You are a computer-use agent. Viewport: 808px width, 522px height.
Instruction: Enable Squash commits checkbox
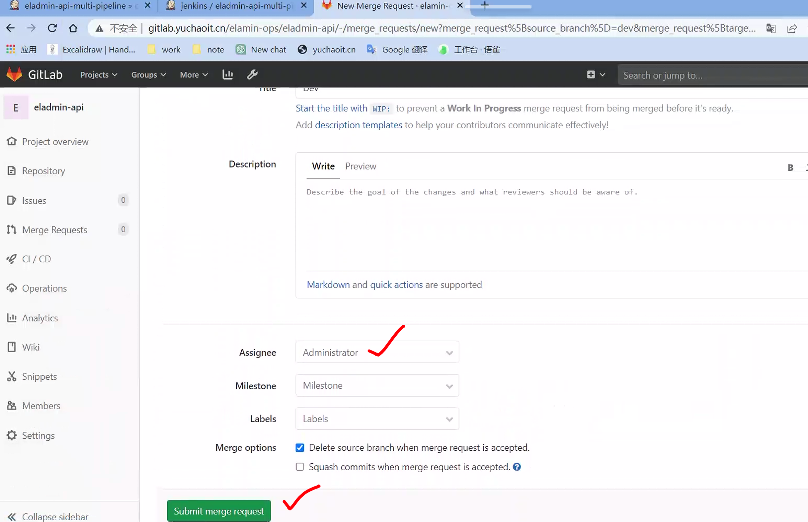point(300,467)
